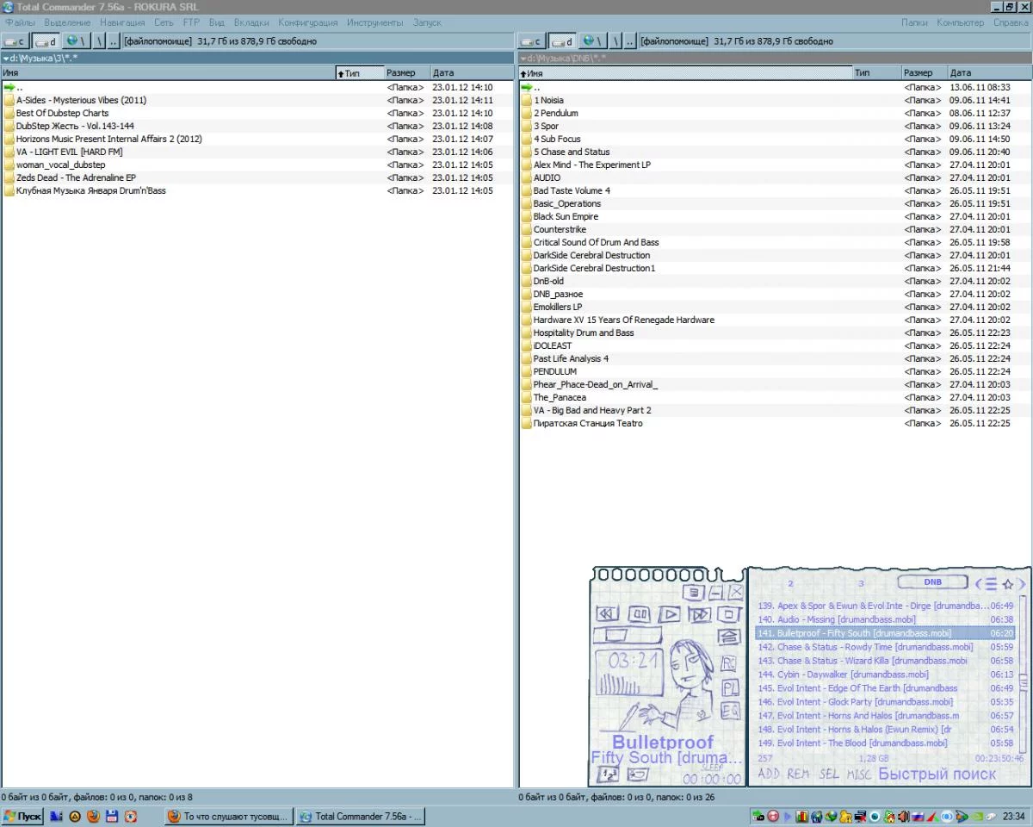The height and width of the screenshot is (827, 1033).
Task: Go to the previous track in the player
Action: tap(608, 614)
